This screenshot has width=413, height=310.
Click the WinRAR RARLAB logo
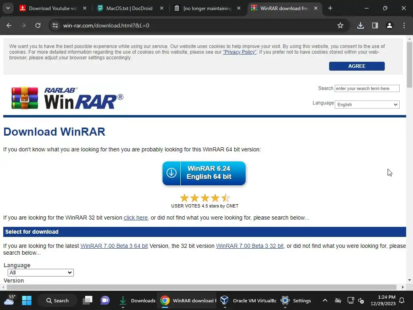click(x=67, y=98)
